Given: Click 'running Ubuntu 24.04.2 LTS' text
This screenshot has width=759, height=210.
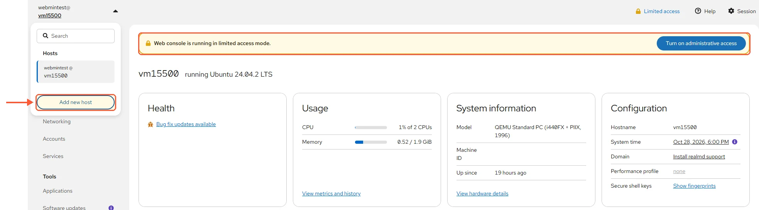Looking at the screenshot, I should click(x=229, y=74).
